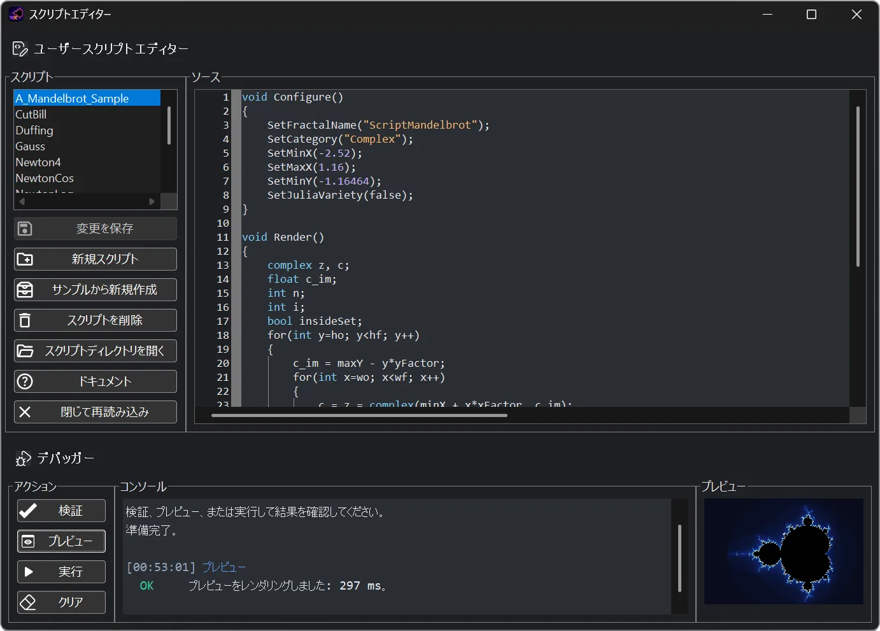This screenshot has height=631, width=880.
Task: Click the float c_im; declaration
Action: (302, 279)
